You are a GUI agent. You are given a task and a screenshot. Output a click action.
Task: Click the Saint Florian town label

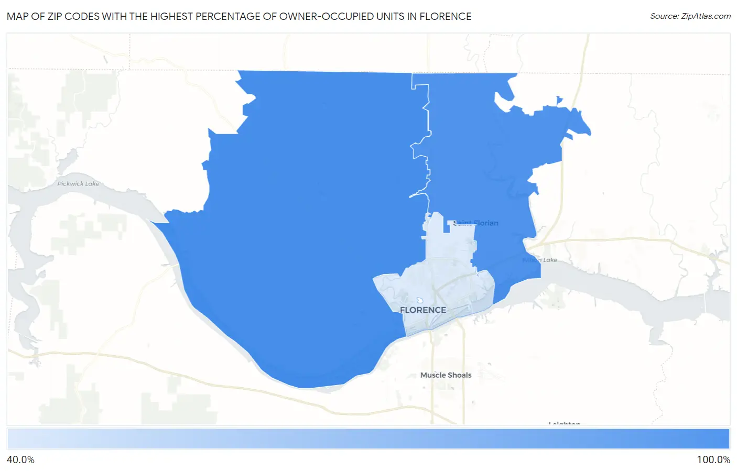coord(475,223)
